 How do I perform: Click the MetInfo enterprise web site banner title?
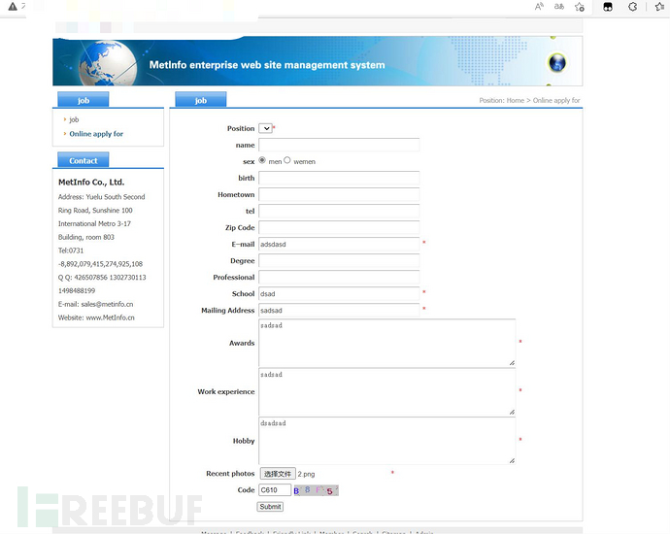[267, 65]
